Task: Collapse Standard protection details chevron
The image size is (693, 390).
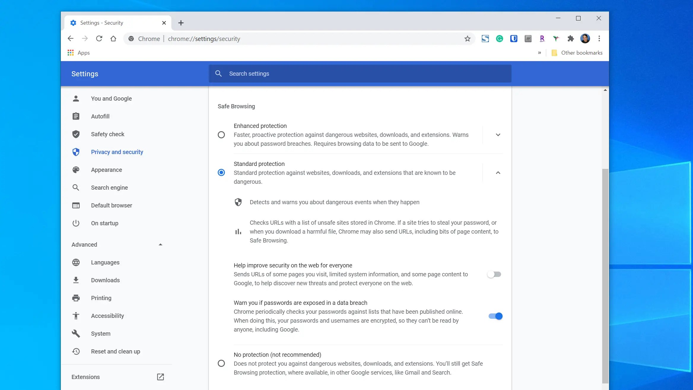Action: point(498,173)
